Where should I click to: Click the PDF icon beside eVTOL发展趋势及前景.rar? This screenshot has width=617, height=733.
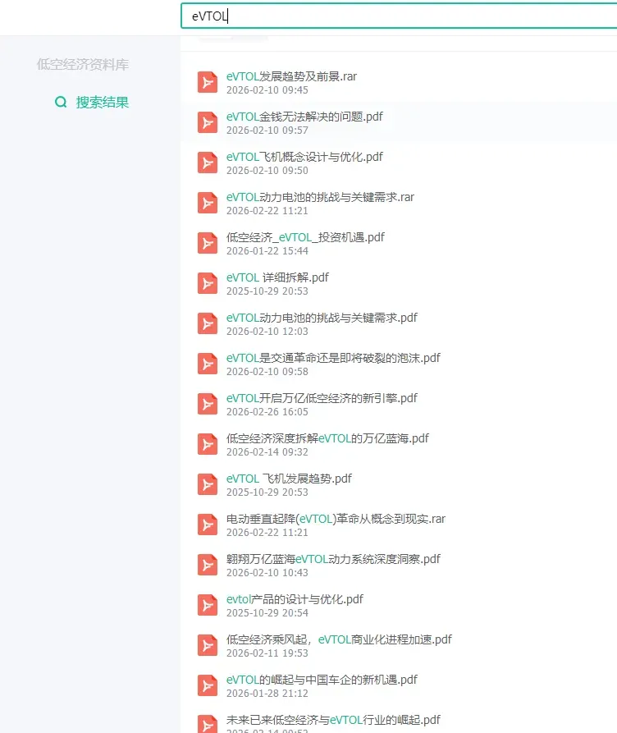[207, 82]
